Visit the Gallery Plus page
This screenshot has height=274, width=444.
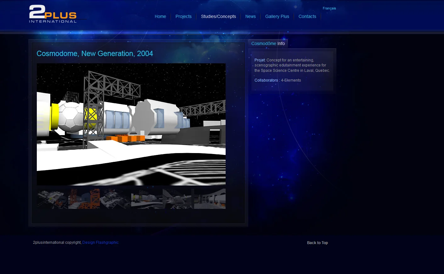(x=277, y=16)
